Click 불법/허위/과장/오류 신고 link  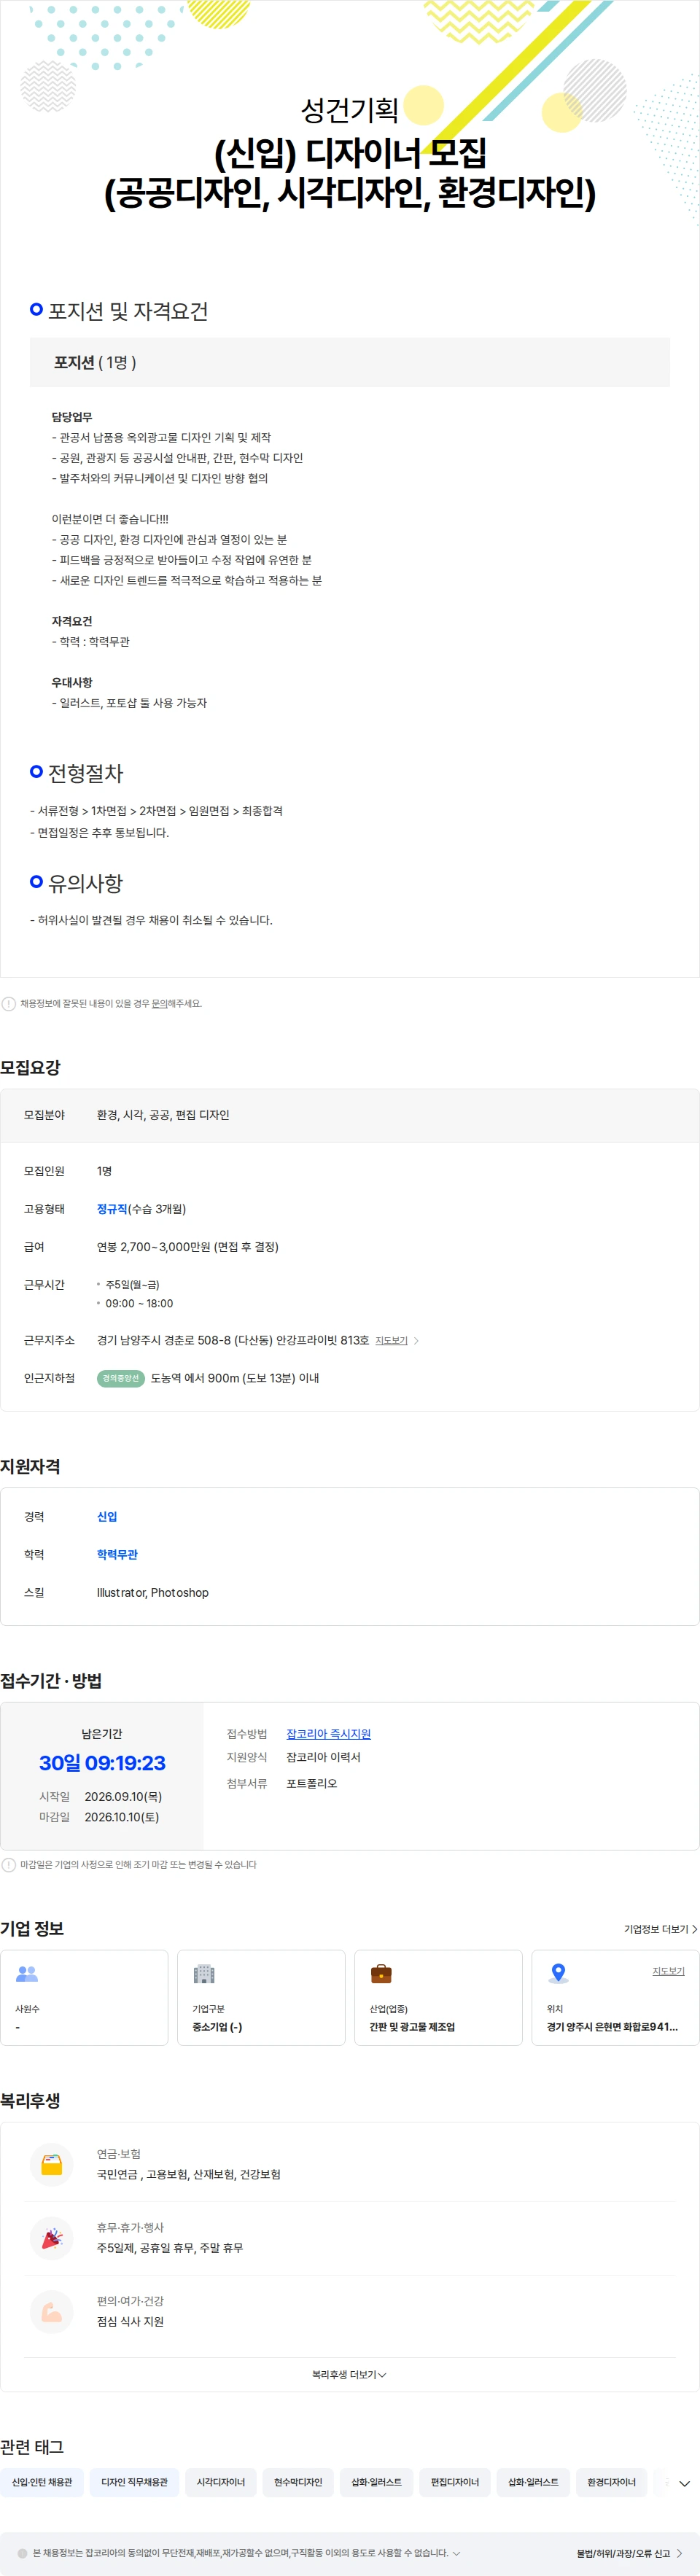point(629,2553)
